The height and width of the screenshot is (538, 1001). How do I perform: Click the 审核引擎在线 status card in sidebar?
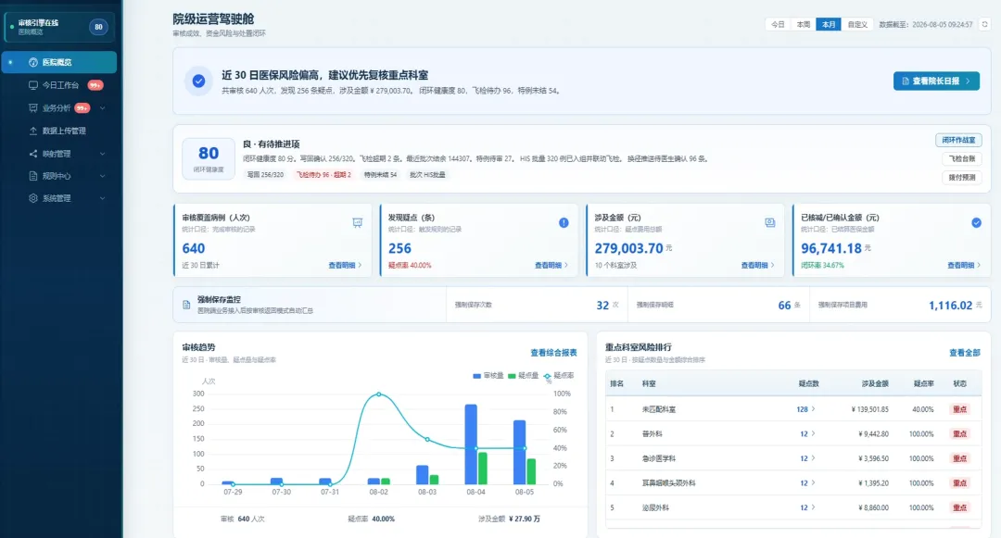[x=59, y=28]
